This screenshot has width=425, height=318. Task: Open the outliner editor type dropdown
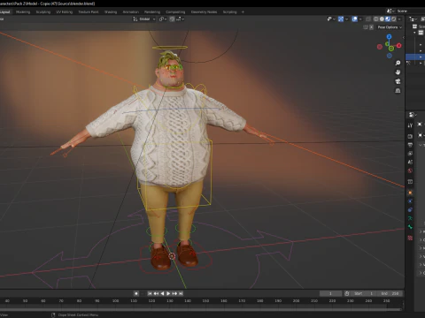pos(413,19)
